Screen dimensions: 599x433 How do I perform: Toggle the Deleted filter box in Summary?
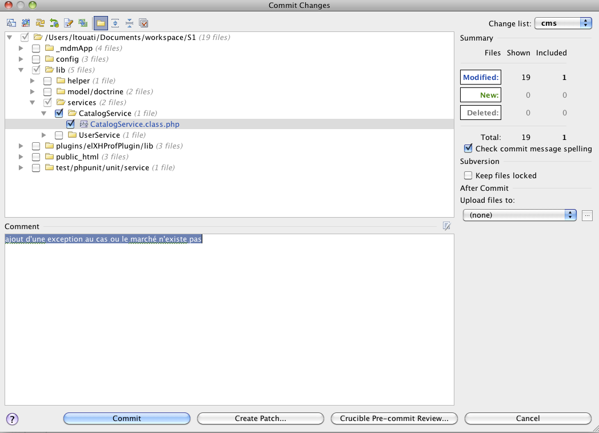(481, 113)
